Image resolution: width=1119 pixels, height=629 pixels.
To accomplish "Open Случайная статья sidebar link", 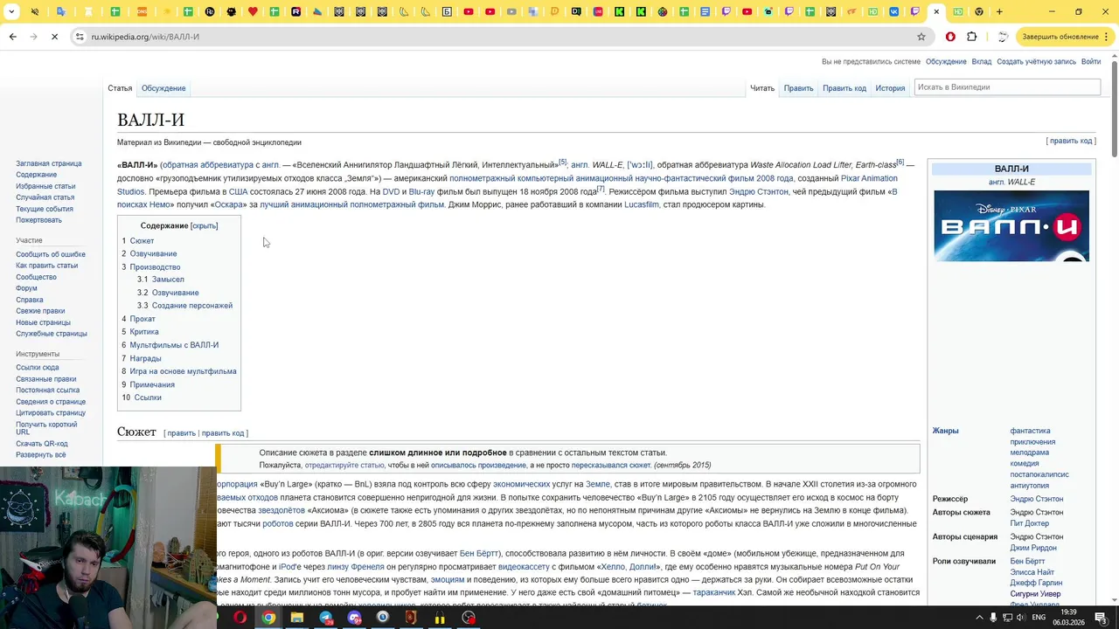I will [45, 197].
